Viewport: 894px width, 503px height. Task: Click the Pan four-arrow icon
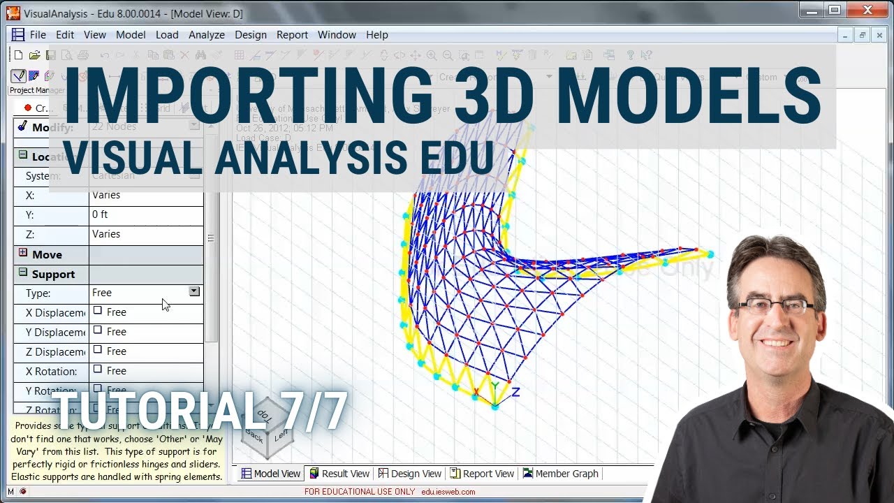click(x=416, y=55)
